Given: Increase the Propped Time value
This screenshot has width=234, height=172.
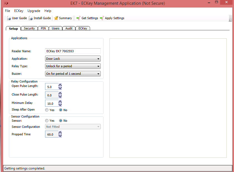Looking at the screenshot, I should 60,133.
